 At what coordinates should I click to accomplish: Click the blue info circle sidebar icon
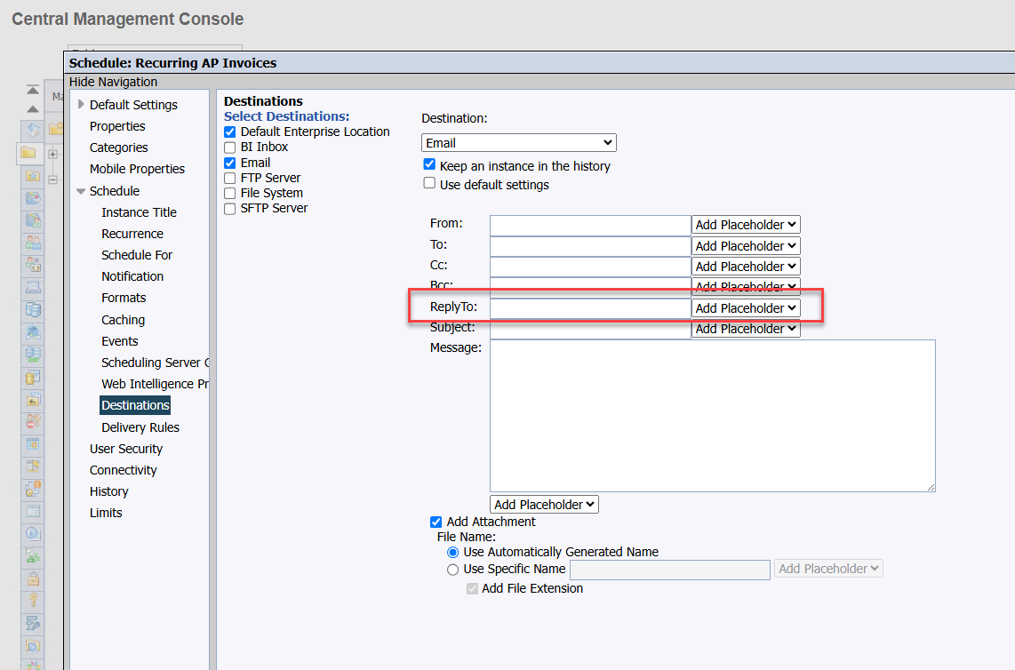coord(33,533)
